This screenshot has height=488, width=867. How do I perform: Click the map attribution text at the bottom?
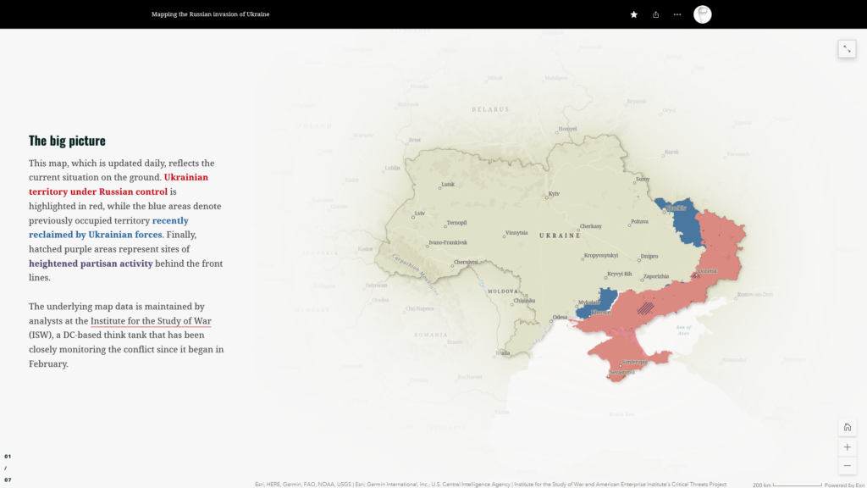coord(490,485)
